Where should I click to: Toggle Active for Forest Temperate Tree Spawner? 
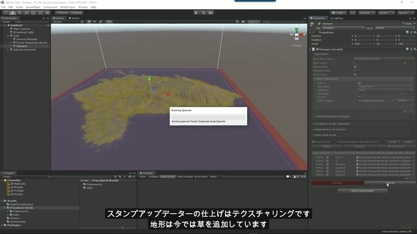pos(327,175)
